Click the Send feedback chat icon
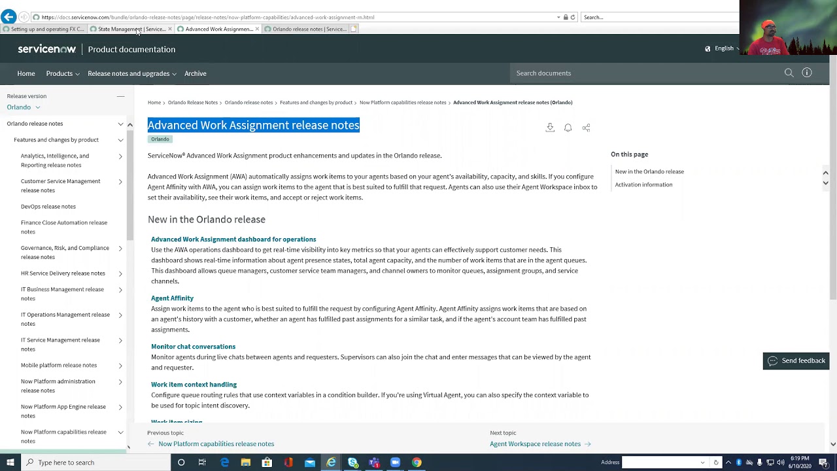Image resolution: width=837 pixels, height=471 pixels. tap(773, 360)
